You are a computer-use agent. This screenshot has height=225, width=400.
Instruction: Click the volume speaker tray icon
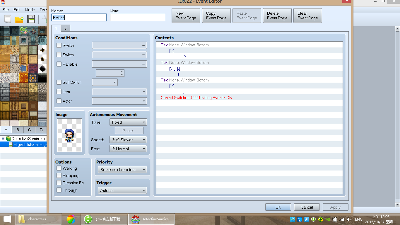click(349, 219)
